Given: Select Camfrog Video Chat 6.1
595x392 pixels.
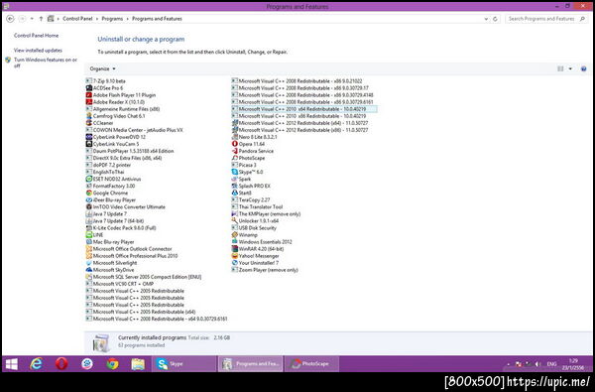Looking at the screenshot, I should click(x=115, y=116).
